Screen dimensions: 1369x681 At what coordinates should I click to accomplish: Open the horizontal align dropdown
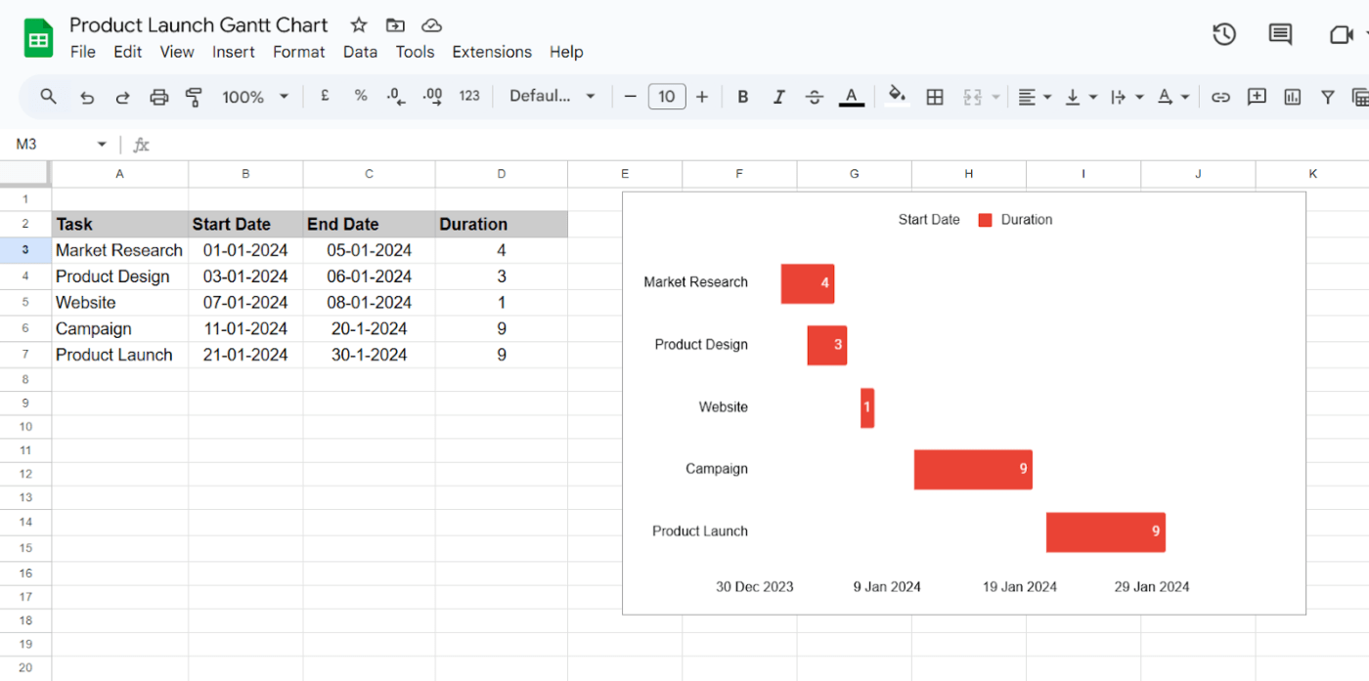point(1034,97)
